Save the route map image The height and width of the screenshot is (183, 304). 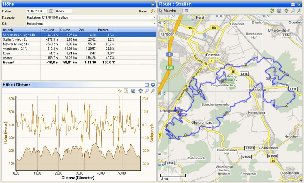pos(279,11)
